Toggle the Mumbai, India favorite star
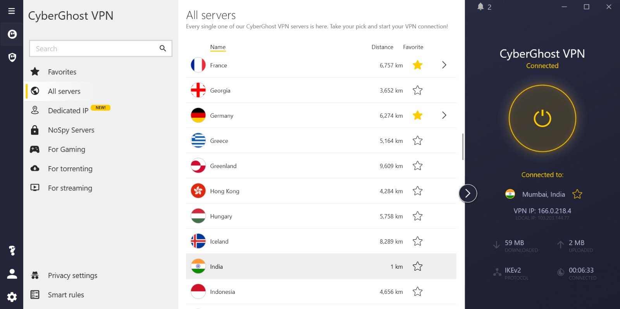Screen dimensions: 620x309 click(577, 194)
